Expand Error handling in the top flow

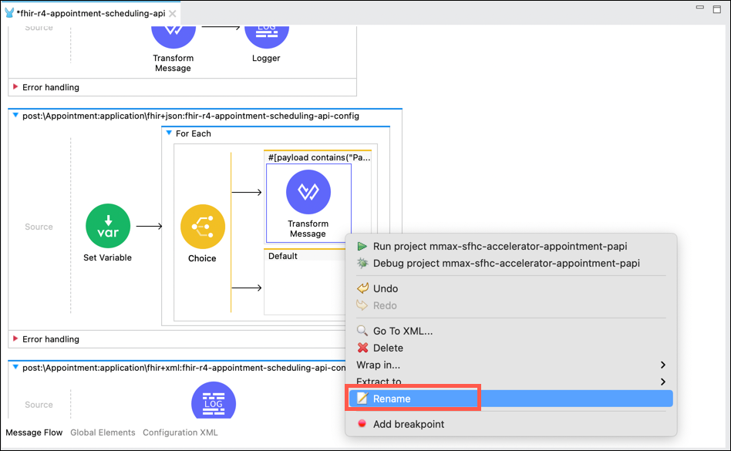tap(15, 87)
